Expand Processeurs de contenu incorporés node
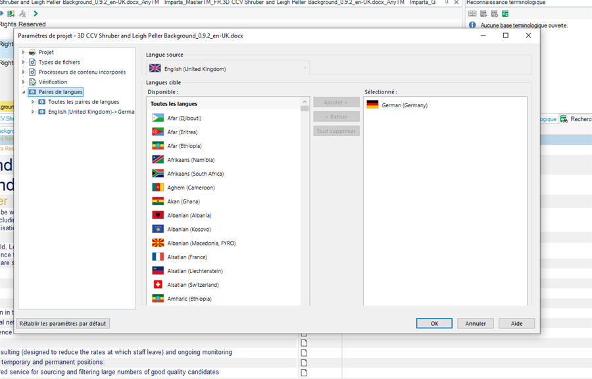 click(24, 72)
